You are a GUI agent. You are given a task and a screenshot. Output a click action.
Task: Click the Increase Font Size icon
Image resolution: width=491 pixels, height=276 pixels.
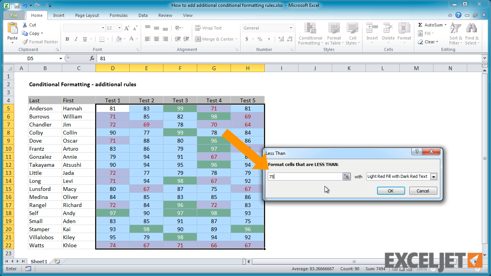[127, 28]
